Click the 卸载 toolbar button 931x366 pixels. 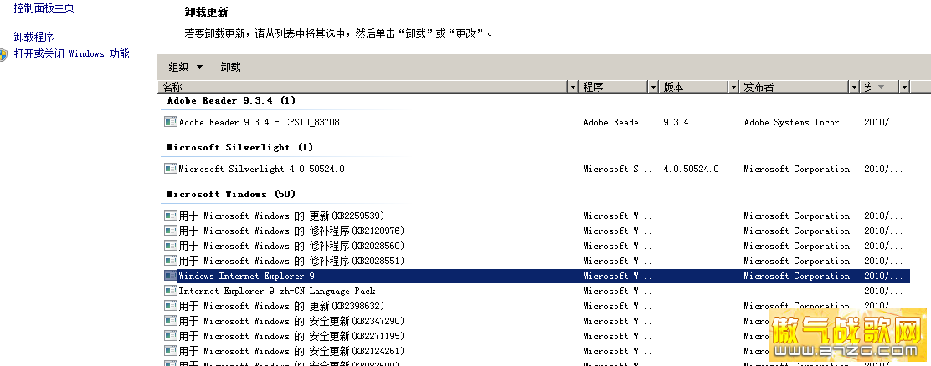point(230,67)
